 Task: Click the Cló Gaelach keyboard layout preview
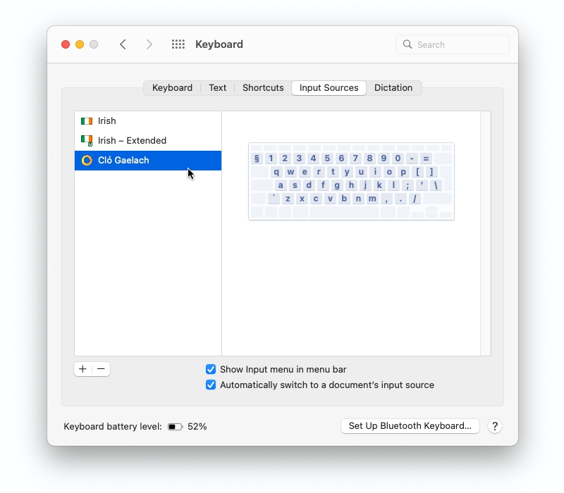350,181
